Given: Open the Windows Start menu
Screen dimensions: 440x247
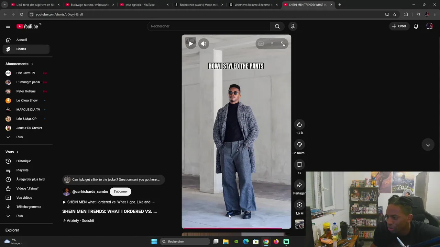Looking at the screenshot, I should pyautogui.click(x=154, y=242).
